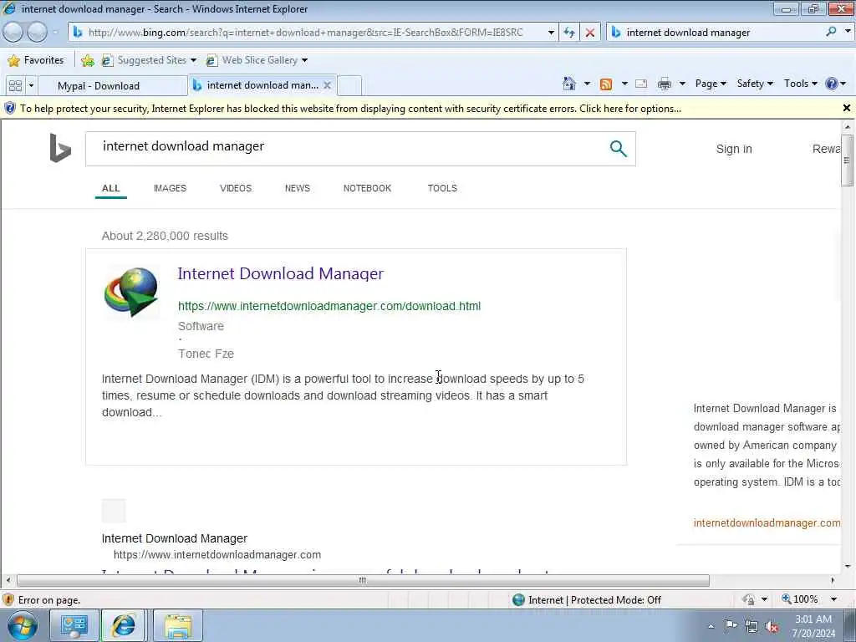Click the Back navigation button

click(13, 33)
